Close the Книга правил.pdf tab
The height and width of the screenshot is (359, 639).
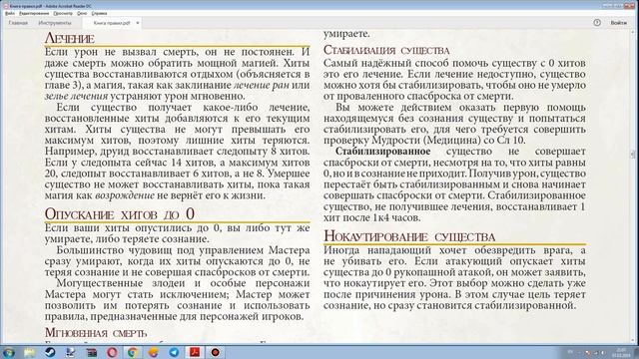(138, 23)
